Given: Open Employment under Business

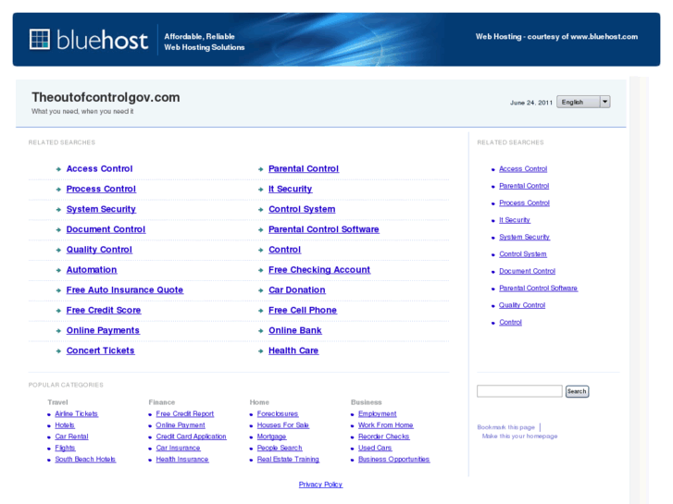Looking at the screenshot, I should click(378, 414).
